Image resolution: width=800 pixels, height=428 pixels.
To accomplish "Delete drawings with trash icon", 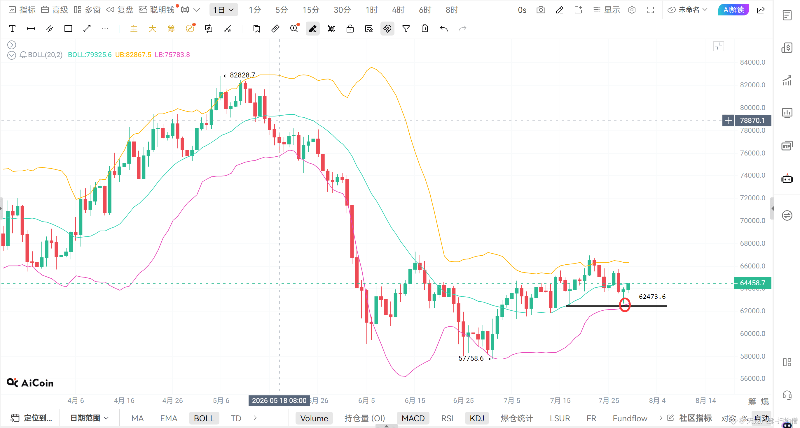I will 425,29.
